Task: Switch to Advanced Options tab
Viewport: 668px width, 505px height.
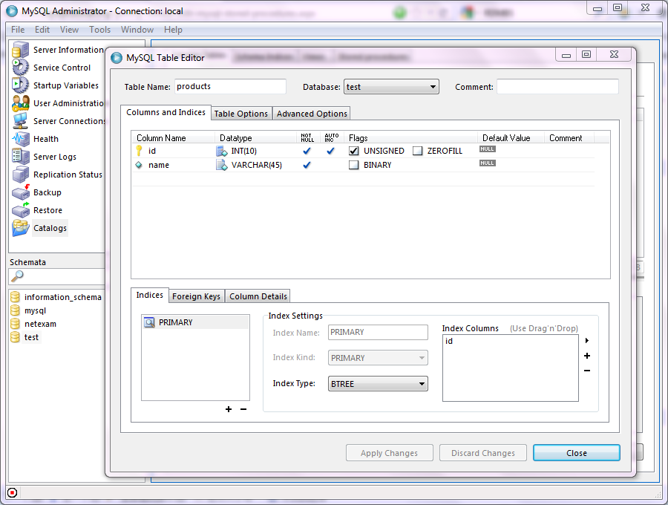Action: [x=312, y=114]
